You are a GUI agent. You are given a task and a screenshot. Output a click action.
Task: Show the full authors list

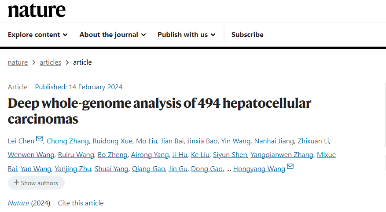point(36,183)
